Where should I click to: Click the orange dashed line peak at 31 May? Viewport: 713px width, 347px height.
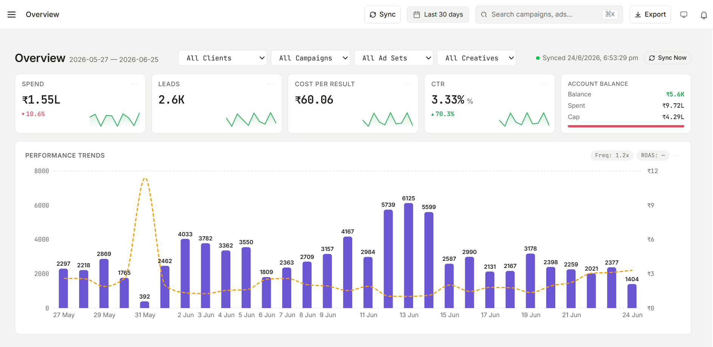pos(145,178)
